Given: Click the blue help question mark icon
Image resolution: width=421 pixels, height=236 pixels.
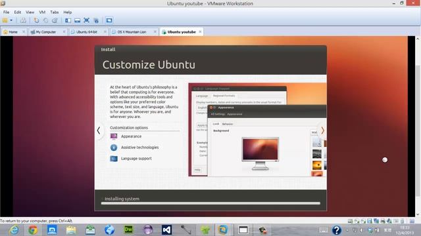Looking at the screenshot, I should point(336,230).
